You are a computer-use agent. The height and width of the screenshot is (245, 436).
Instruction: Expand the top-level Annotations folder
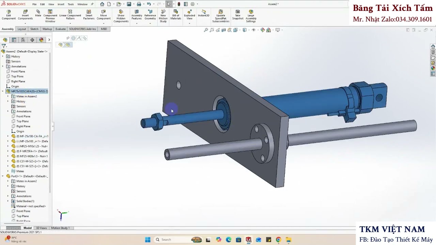pos(3,66)
